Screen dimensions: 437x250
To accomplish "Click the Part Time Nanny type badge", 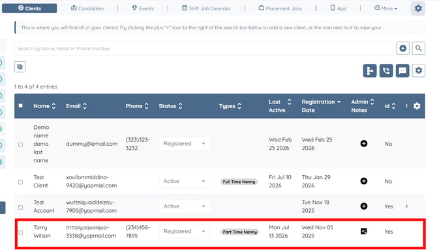I will [239, 232].
